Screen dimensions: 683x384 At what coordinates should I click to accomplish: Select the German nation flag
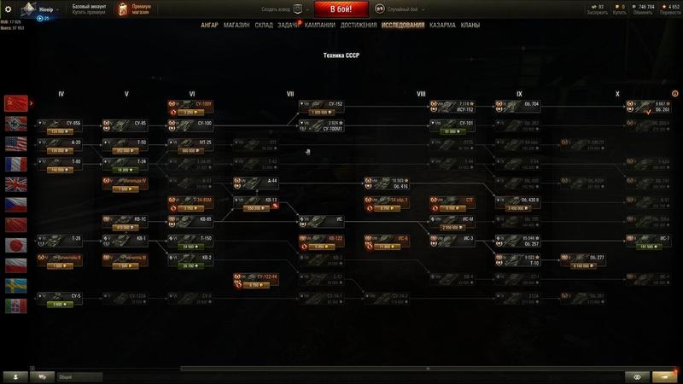point(15,124)
